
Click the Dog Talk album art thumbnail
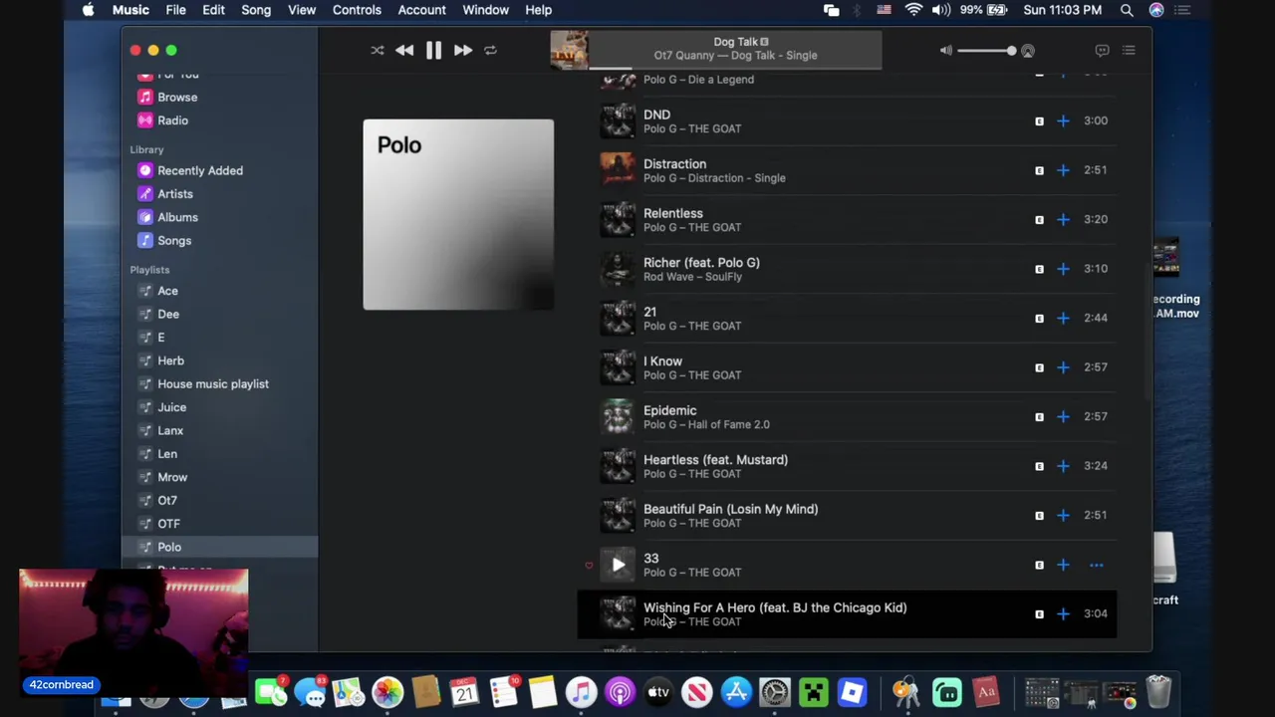[569, 50]
